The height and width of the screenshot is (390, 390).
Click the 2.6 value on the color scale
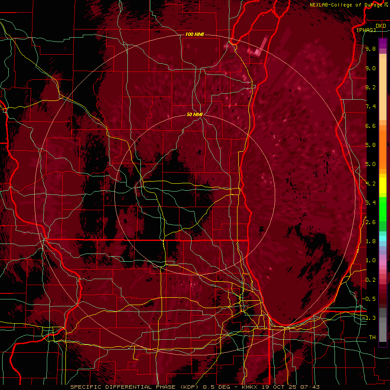coord(370,222)
